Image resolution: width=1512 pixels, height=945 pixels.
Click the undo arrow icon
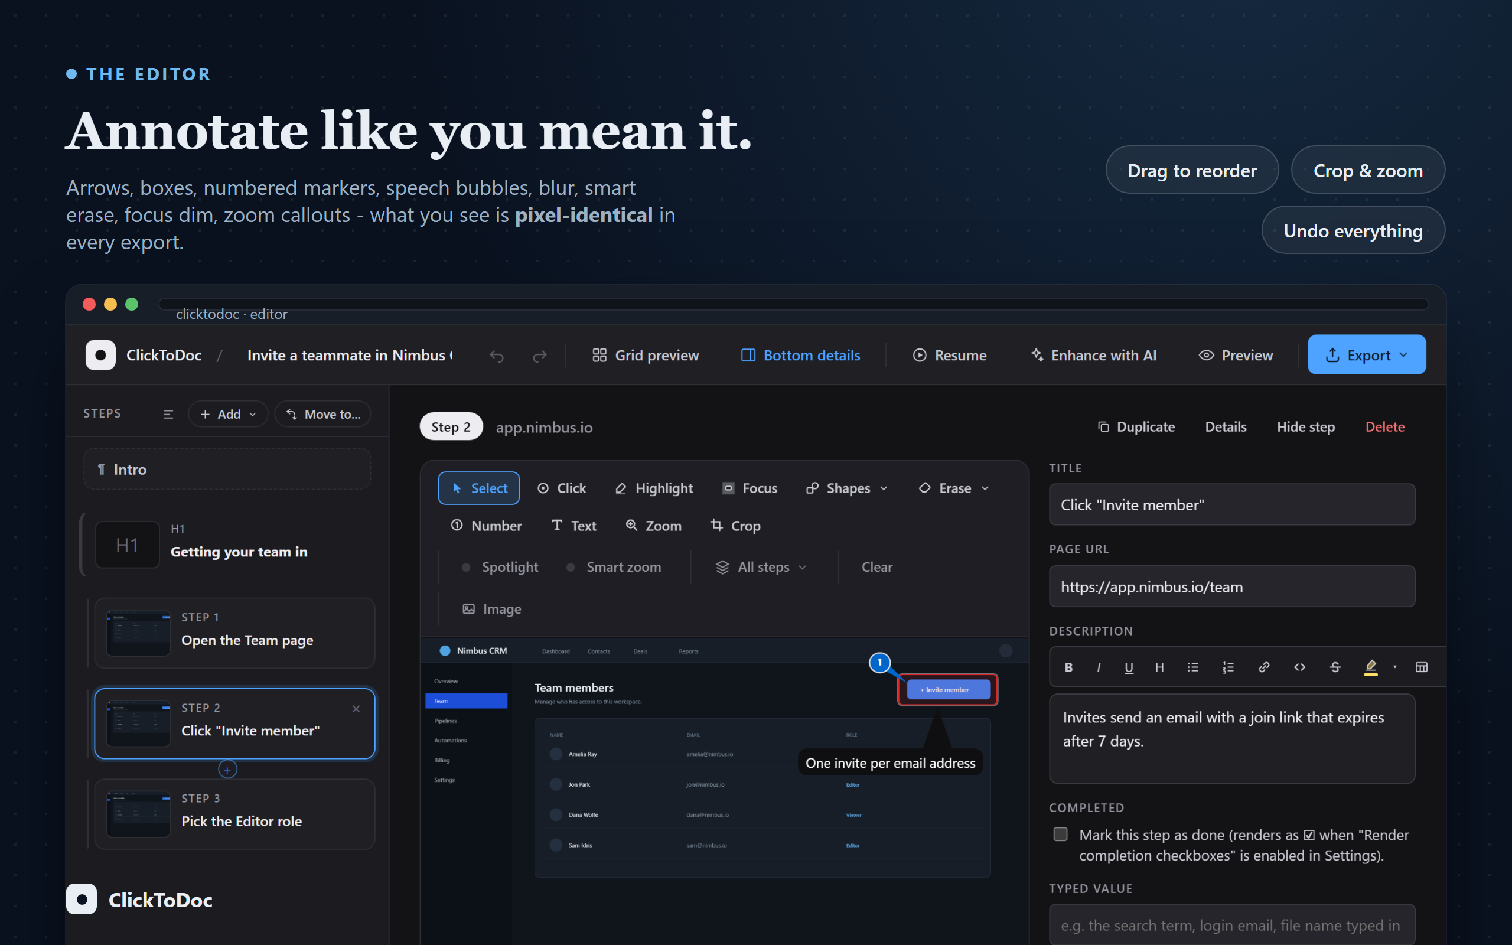point(497,356)
